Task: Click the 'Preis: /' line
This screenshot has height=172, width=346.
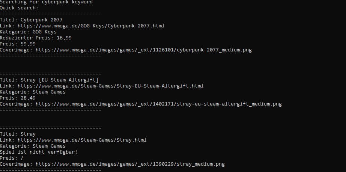Action: pos(12,158)
